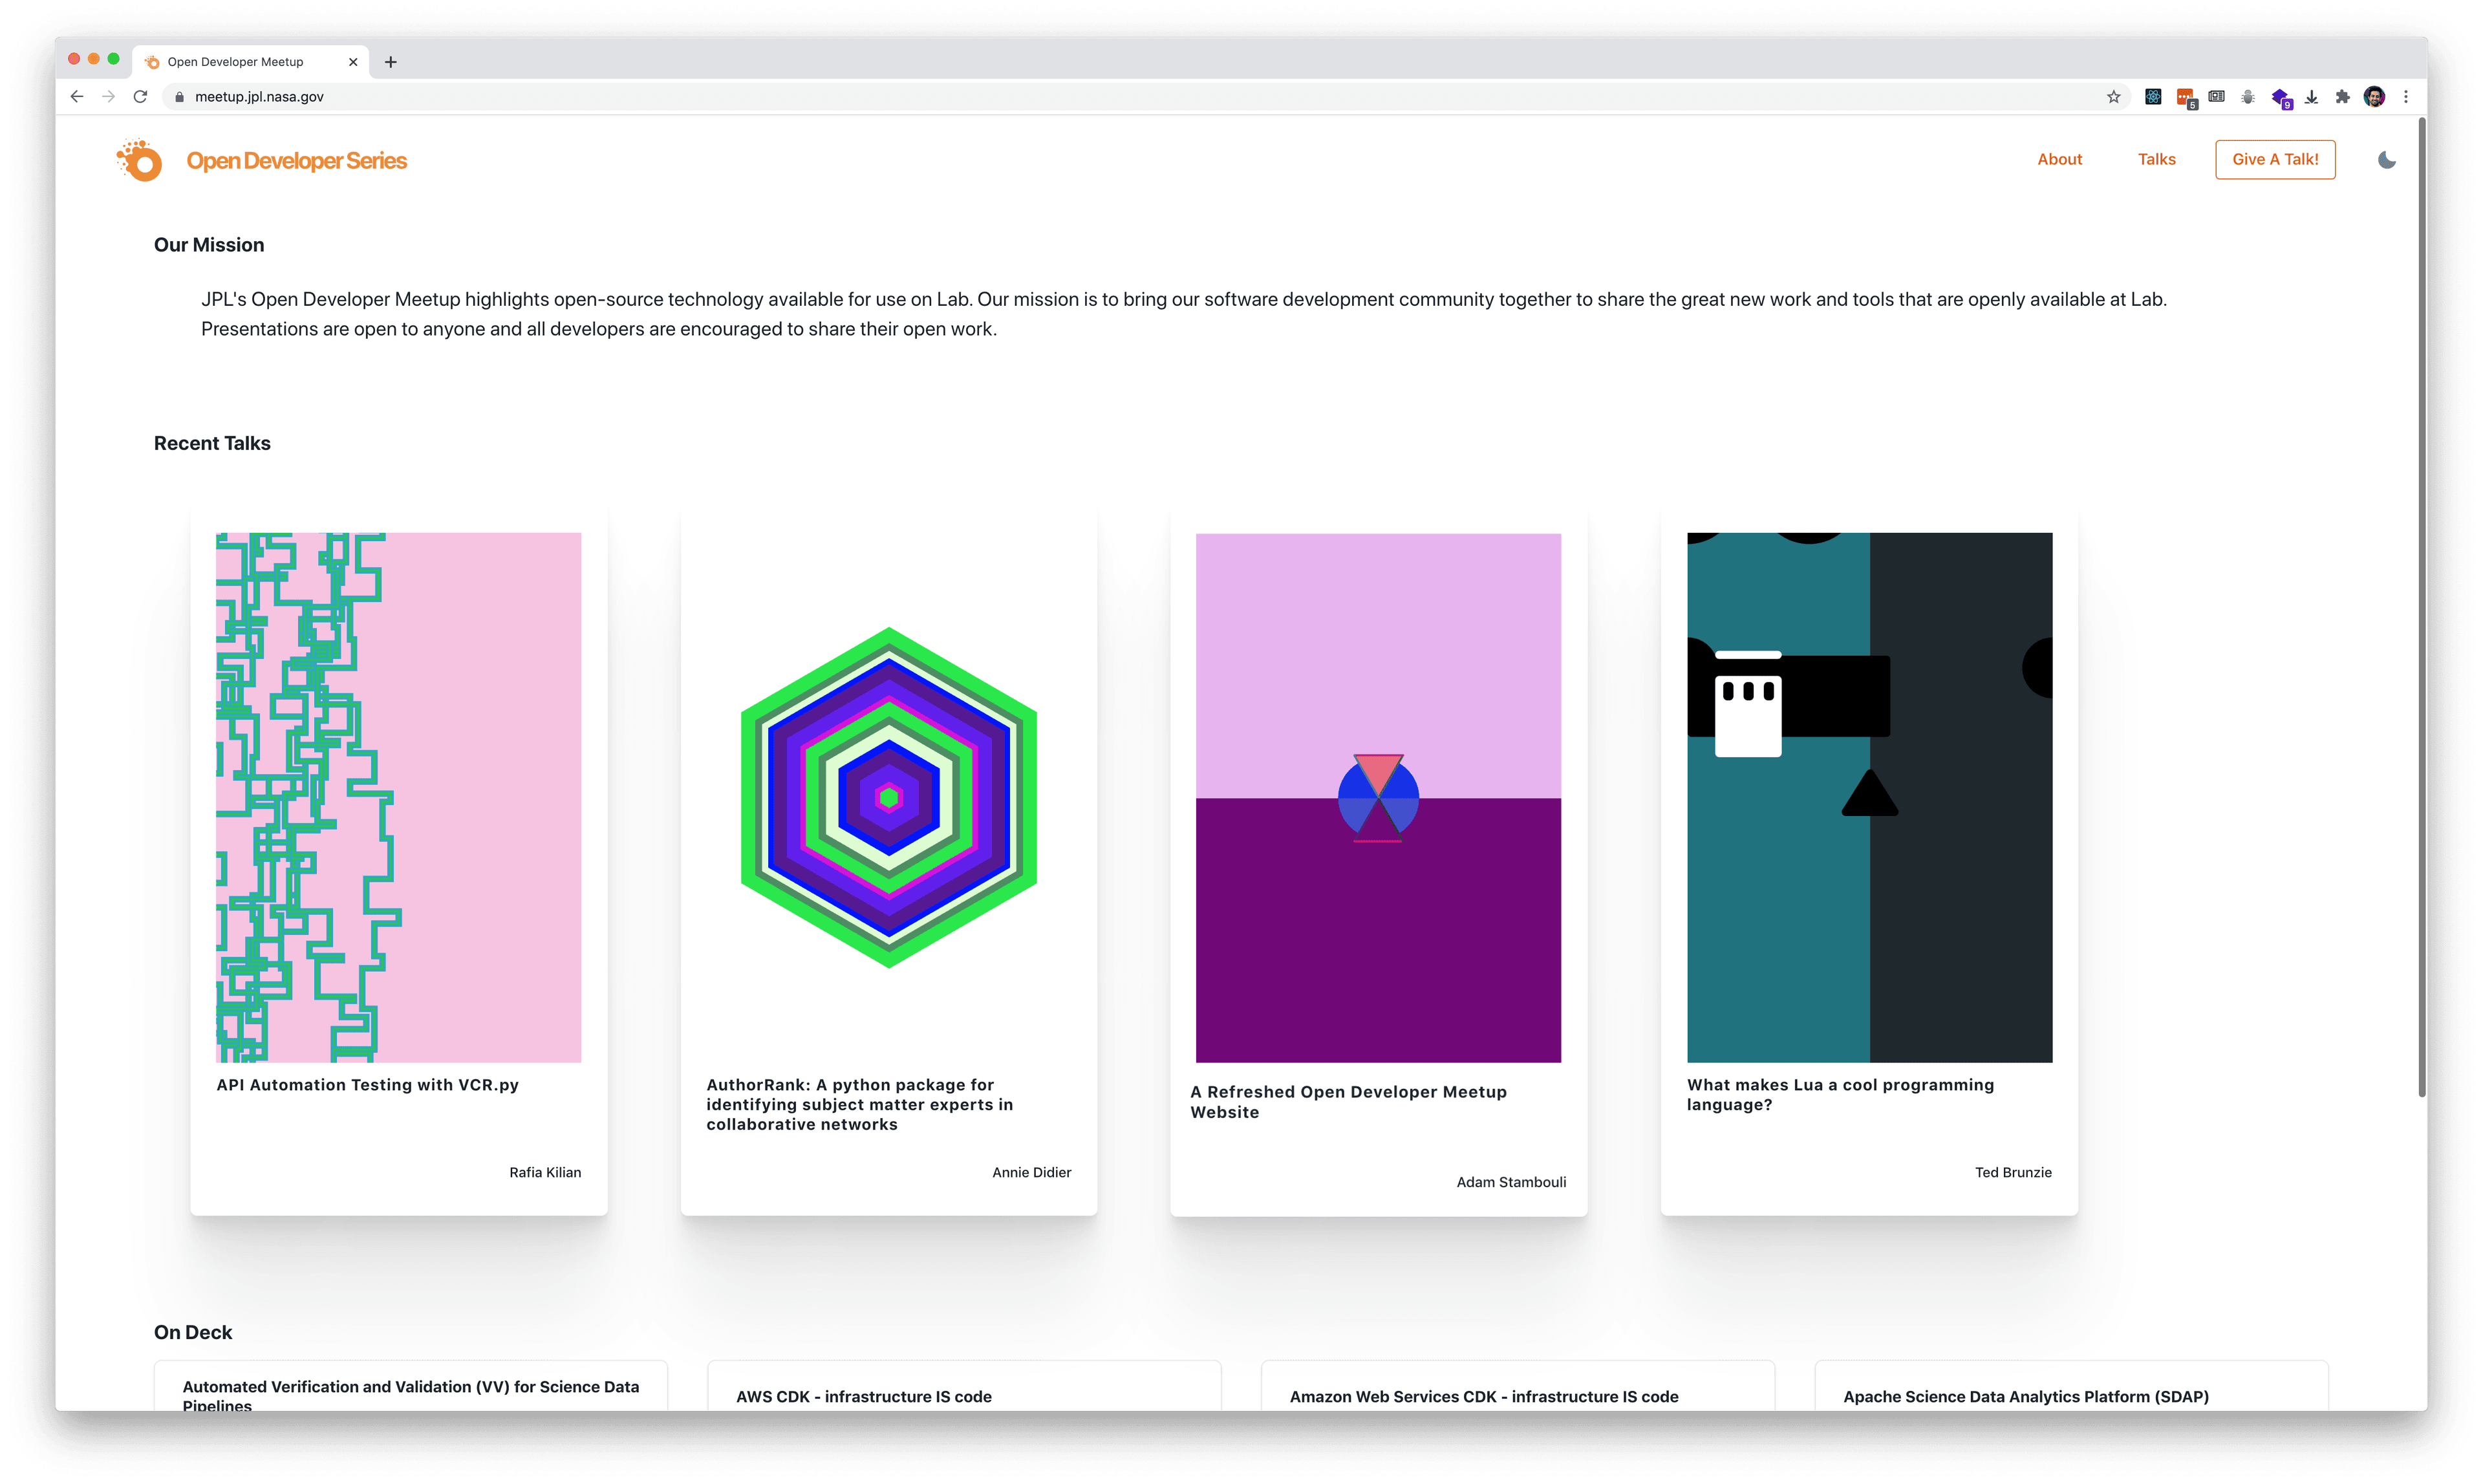Reload the page
The height and width of the screenshot is (1484, 2483).
[x=140, y=97]
